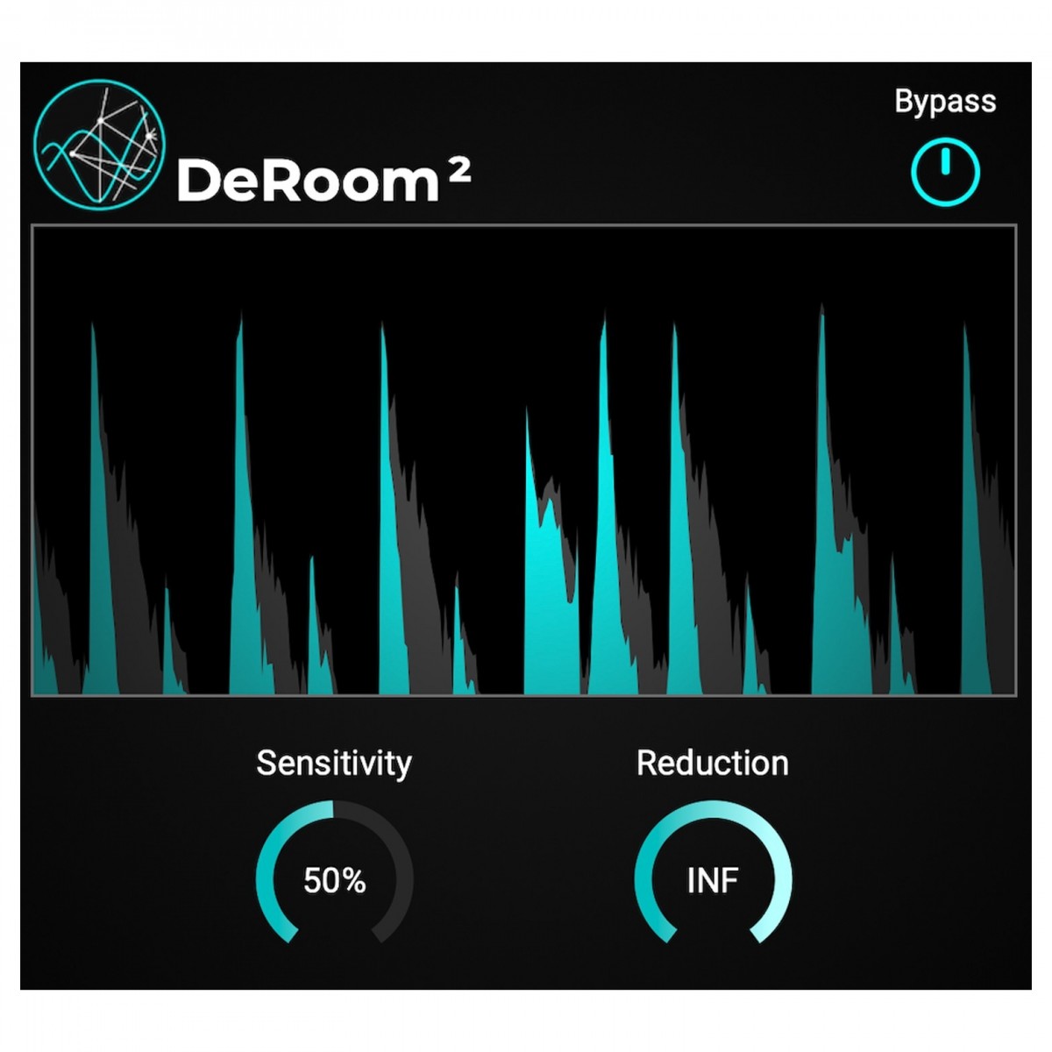The height and width of the screenshot is (1052, 1052).
Task: Click the Bypass text label
Action: click(x=945, y=102)
